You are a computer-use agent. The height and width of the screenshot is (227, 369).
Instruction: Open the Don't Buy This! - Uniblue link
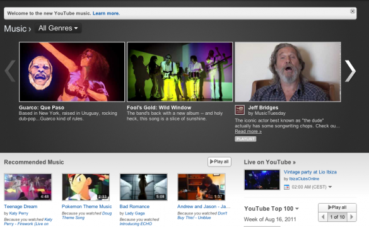202,216
